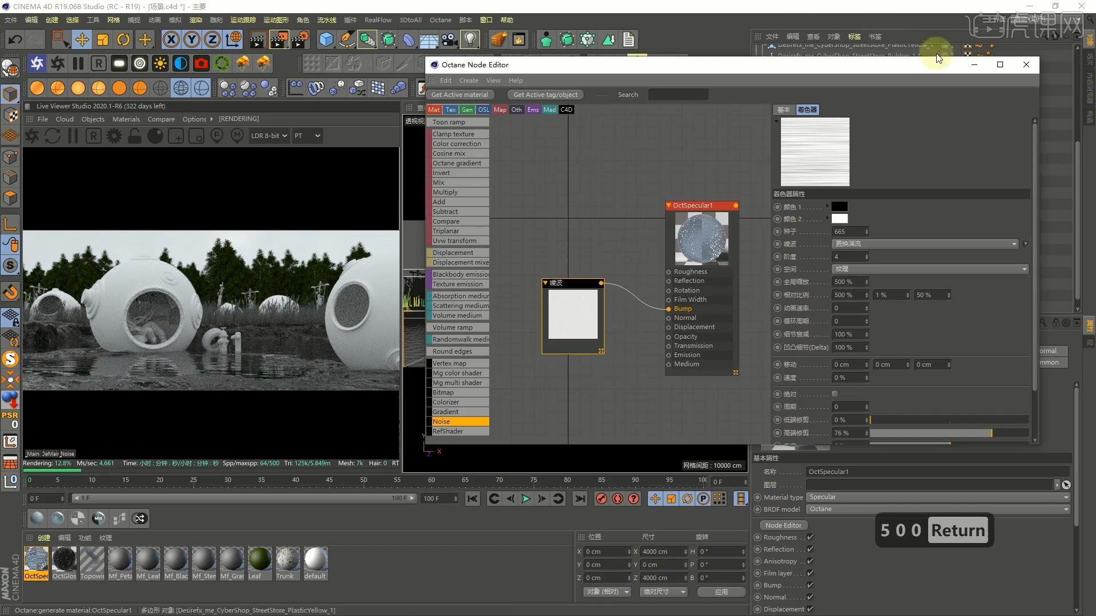The width and height of the screenshot is (1096, 616).
Task: Select the Leaf material thumbnail
Action: tap(260, 563)
